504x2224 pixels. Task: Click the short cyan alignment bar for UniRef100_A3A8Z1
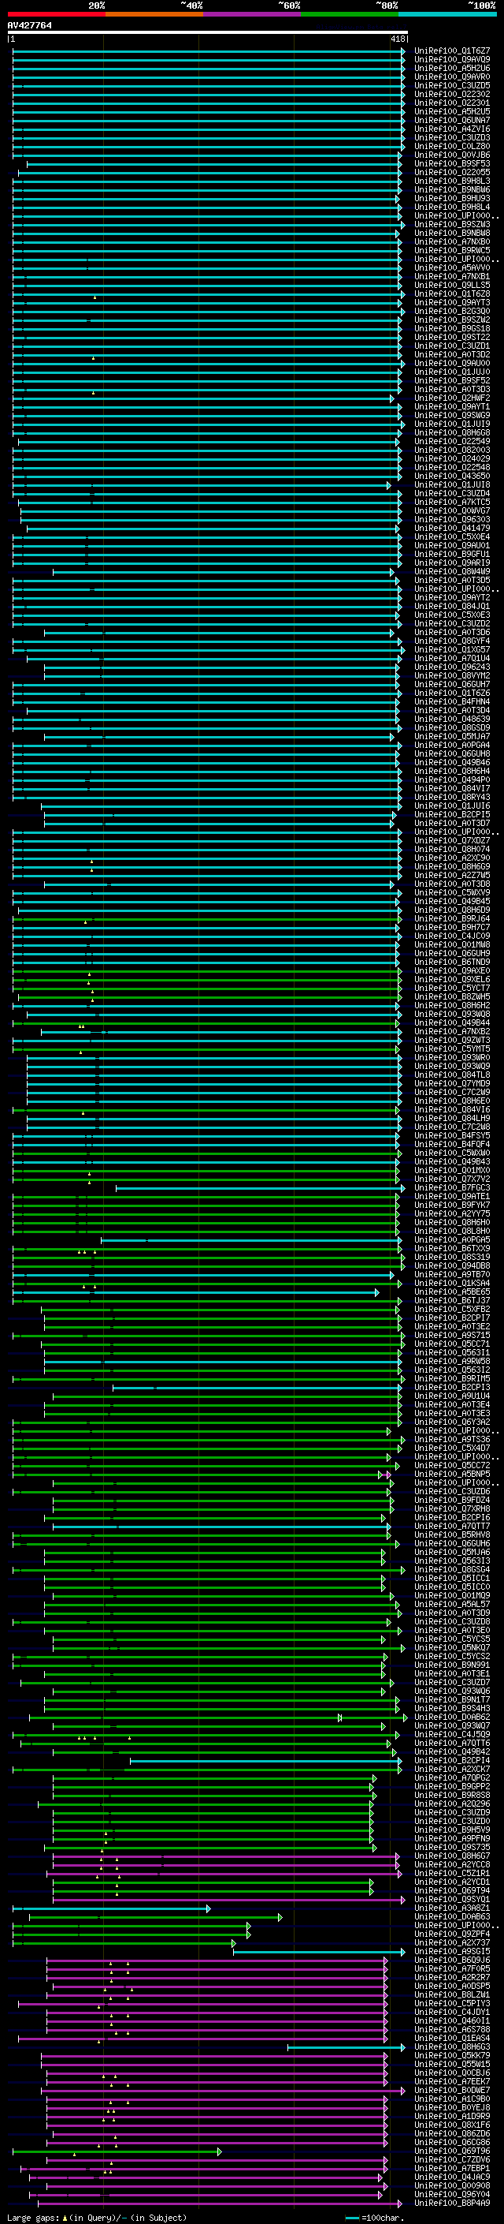pyautogui.click(x=111, y=1908)
